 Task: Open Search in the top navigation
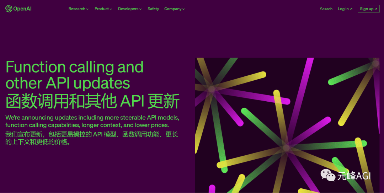coord(326,9)
